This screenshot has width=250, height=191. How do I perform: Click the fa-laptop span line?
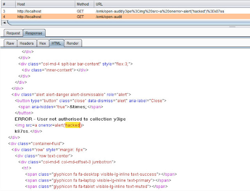point(98,180)
